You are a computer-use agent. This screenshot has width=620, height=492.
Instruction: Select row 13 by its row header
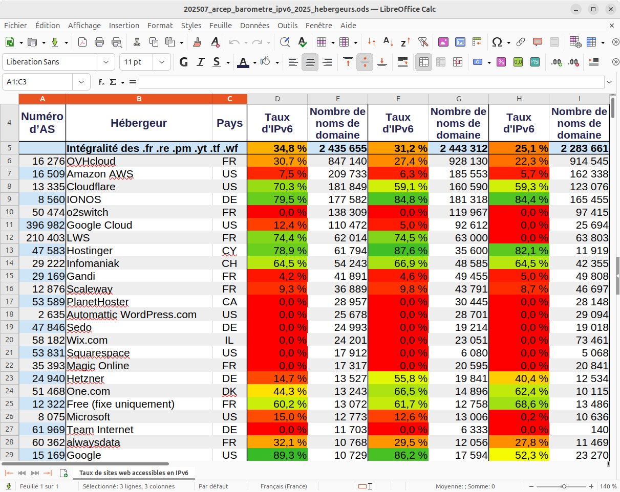tap(9, 251)
